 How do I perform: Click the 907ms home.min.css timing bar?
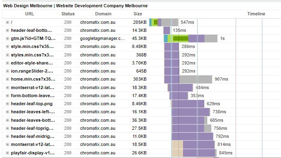coord(188,79)
